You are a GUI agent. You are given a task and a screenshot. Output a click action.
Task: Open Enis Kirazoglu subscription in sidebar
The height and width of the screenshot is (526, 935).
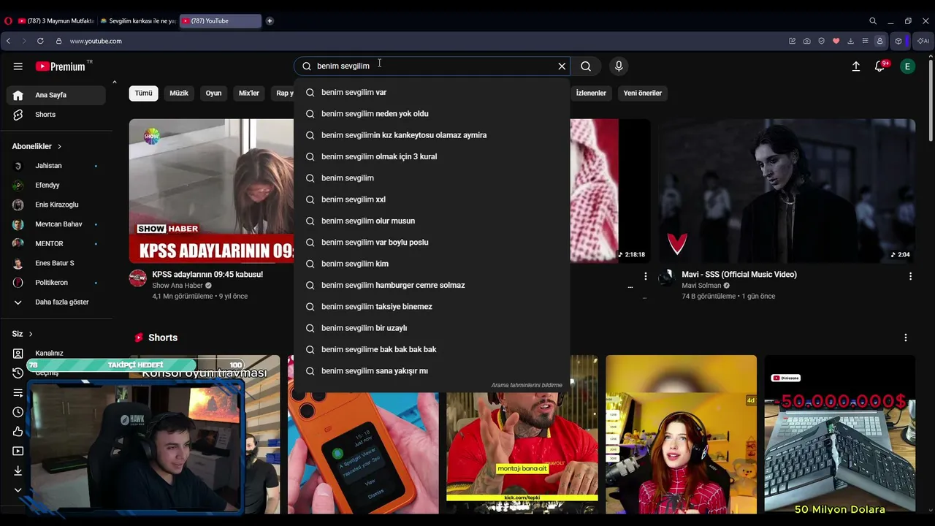[56, 205]
